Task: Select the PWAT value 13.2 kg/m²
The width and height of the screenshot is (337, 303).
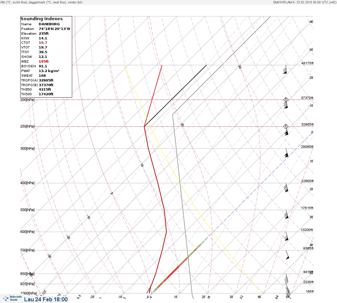Action: click(x=49, y=71)
